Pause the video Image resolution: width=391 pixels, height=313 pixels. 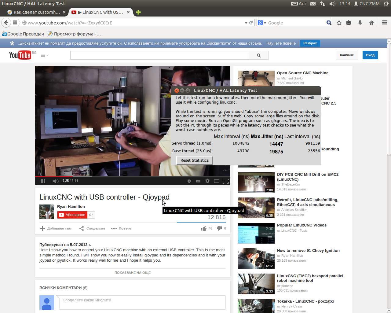(x=43, y=181)
